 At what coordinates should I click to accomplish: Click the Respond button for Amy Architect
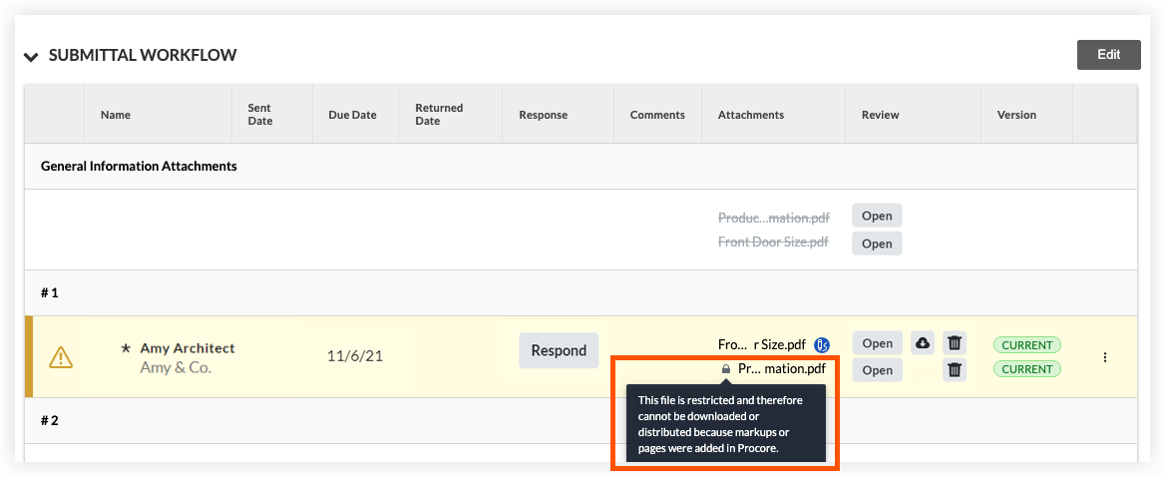tap(559, 350)
